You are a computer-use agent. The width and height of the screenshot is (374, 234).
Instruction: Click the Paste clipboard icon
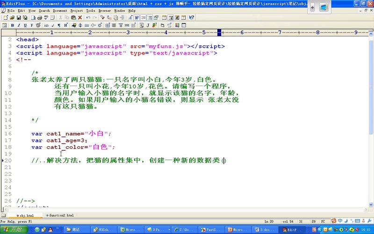pos(73,17)
